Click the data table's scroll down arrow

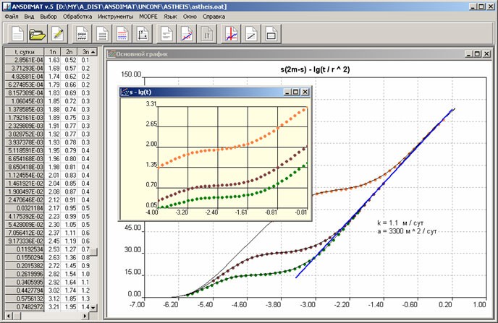[93, 308]
